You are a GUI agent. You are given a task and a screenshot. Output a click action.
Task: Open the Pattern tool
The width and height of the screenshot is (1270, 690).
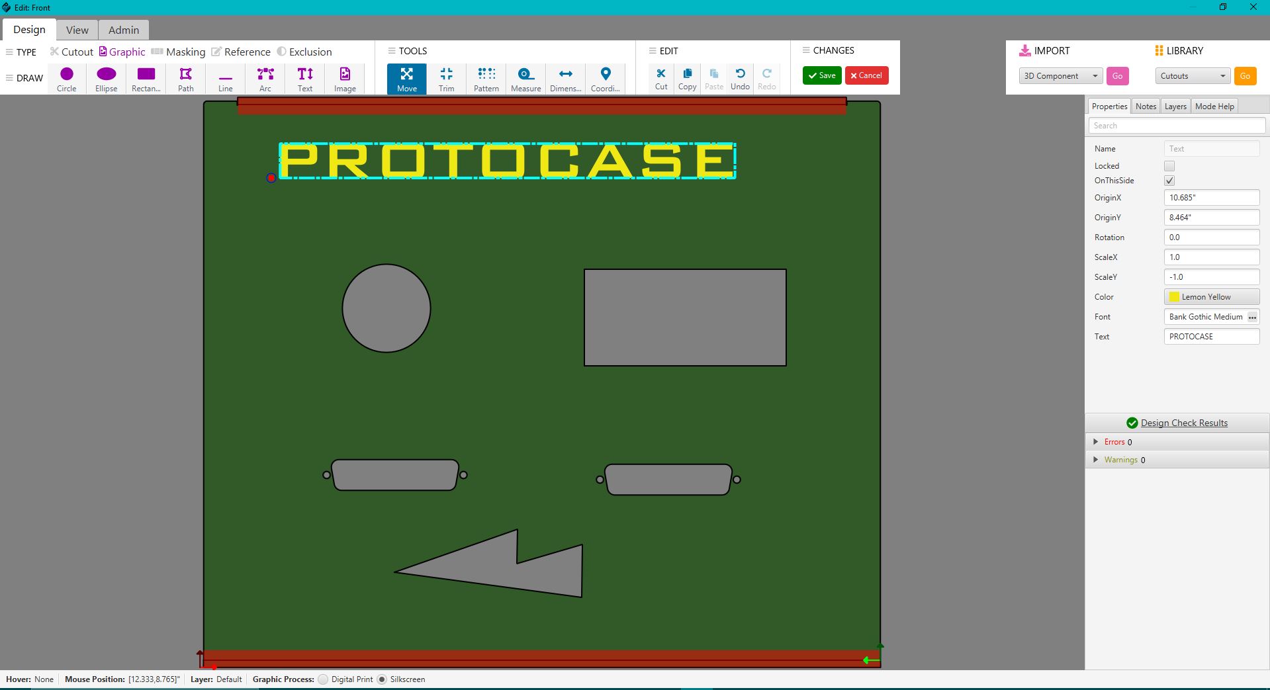(486, 79)
